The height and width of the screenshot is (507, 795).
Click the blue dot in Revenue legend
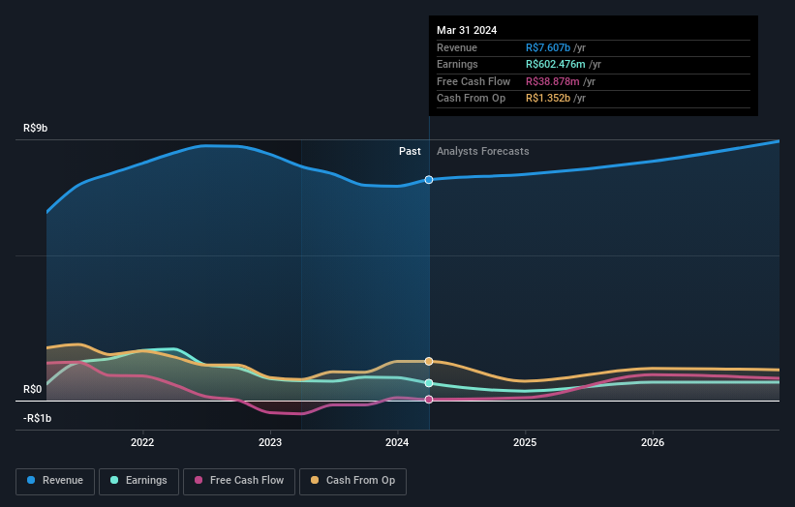(31, 480)
